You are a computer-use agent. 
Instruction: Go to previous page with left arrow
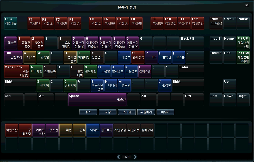(119, 157)
